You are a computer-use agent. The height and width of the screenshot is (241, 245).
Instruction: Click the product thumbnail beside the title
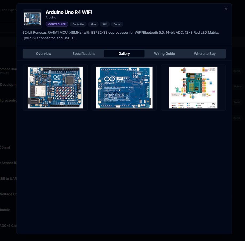coord(32,19)
